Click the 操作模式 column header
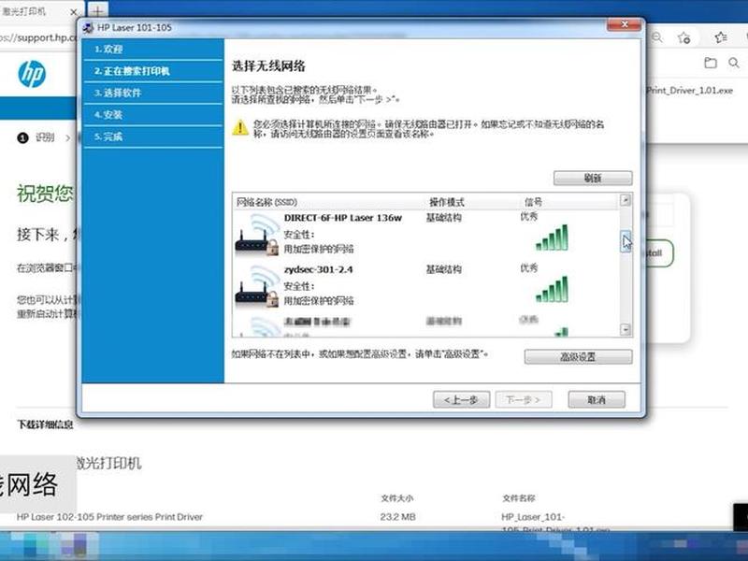Image resolution: width=748 pixels, height=561 pixels. coord(447,202)
